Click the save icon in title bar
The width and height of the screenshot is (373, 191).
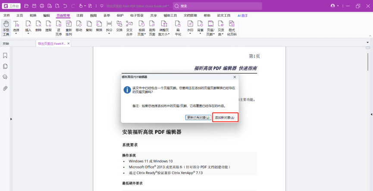pyautogui.click(x=34, y=6)
